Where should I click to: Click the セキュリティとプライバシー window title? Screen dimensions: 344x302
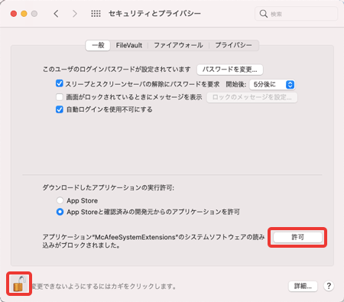(x=154, y=14)
